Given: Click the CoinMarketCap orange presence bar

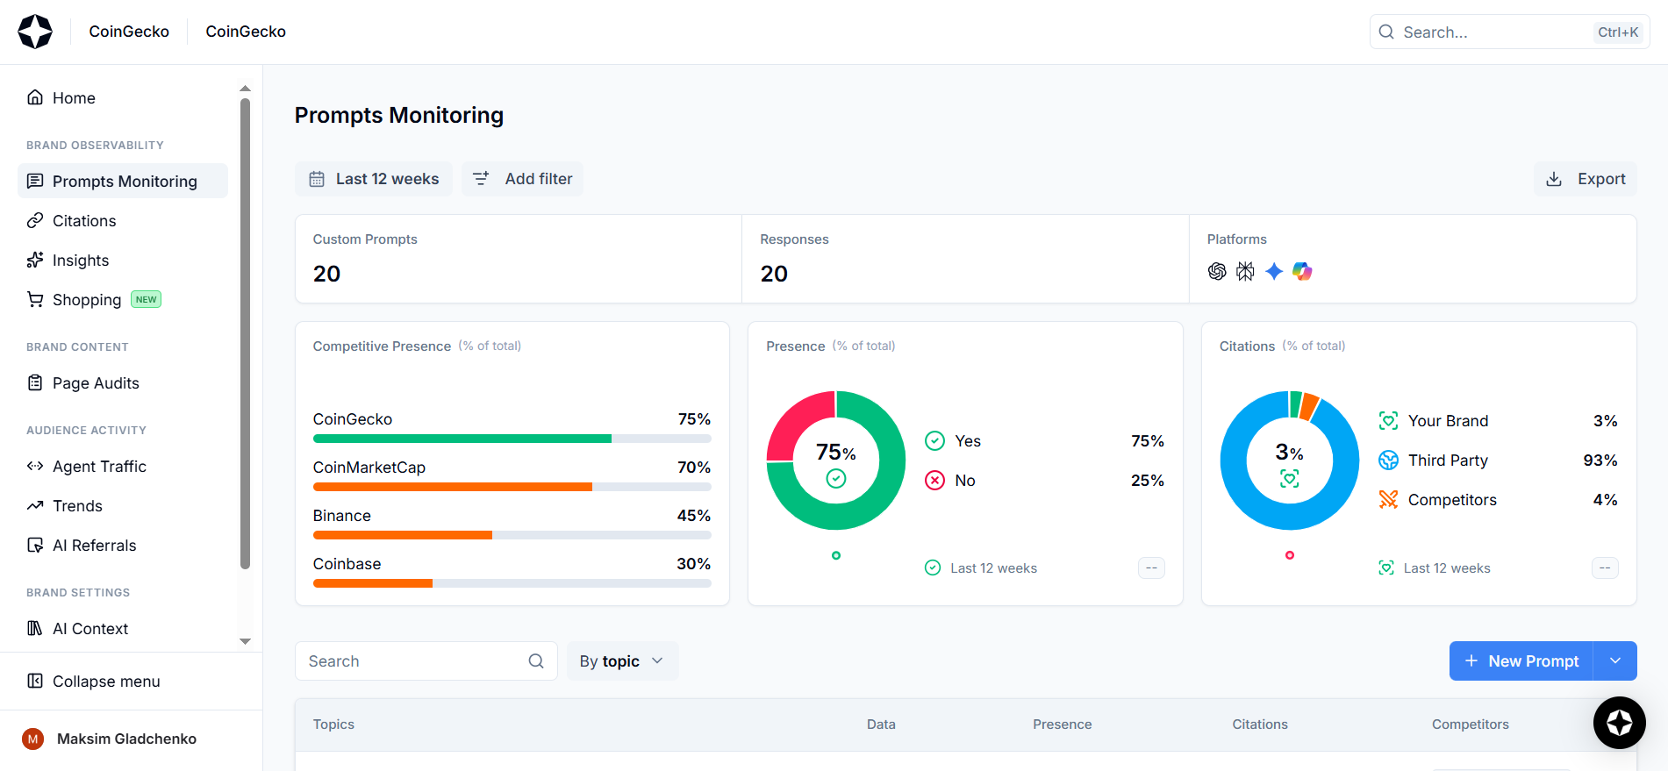Looking at the screenshot, I should [x=453, y=487].
